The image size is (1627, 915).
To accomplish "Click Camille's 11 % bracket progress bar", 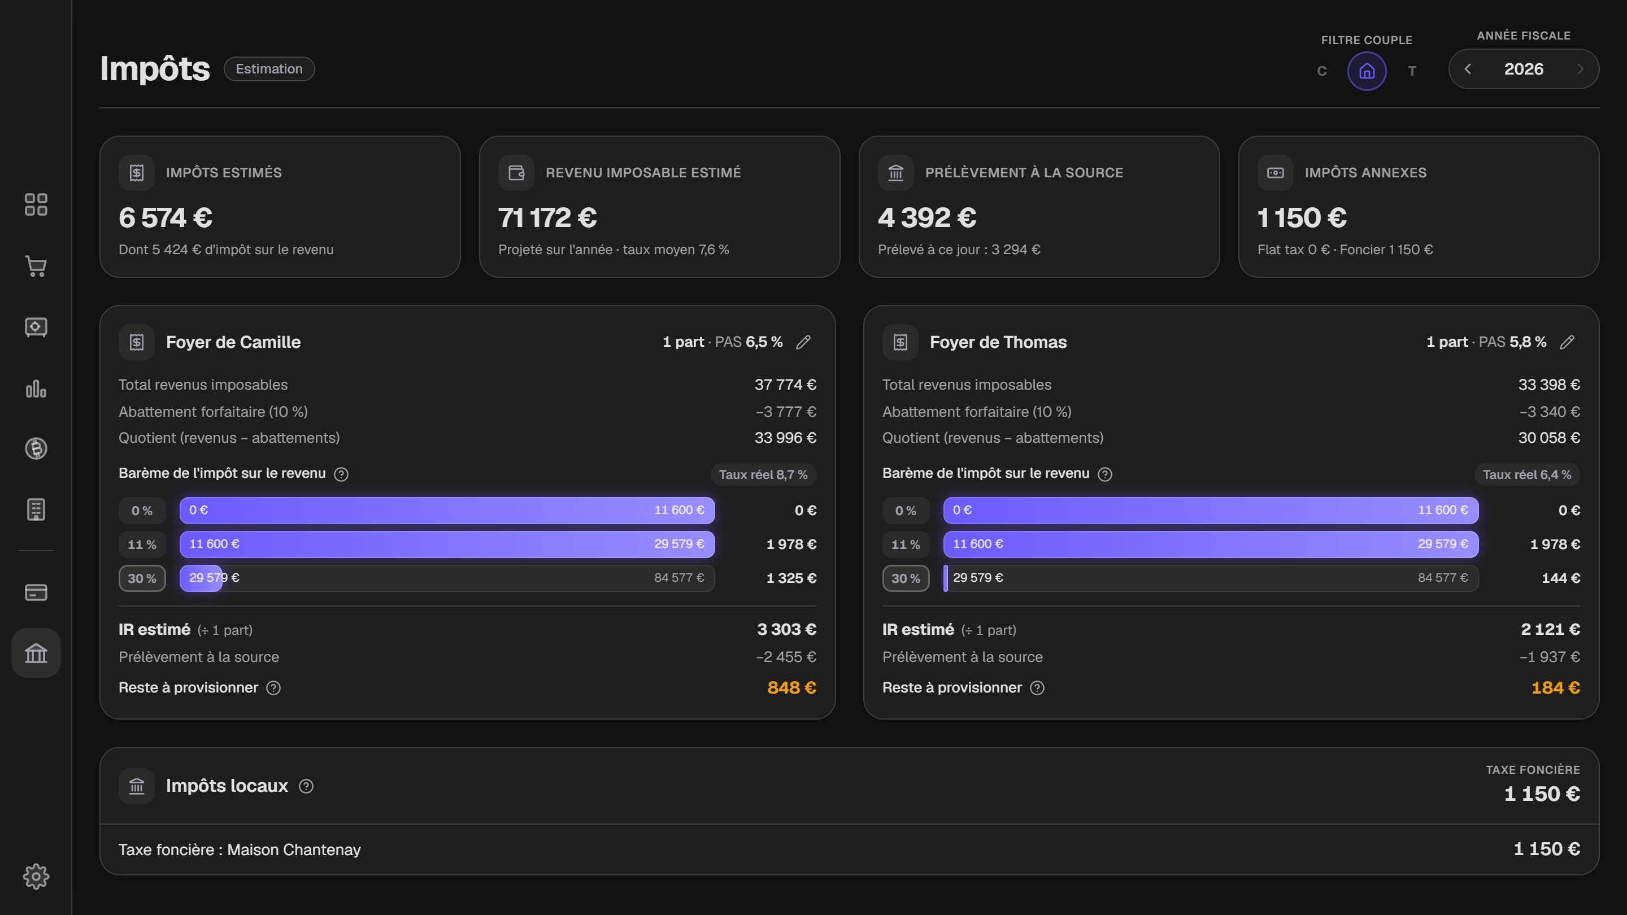I will [447, 544].
